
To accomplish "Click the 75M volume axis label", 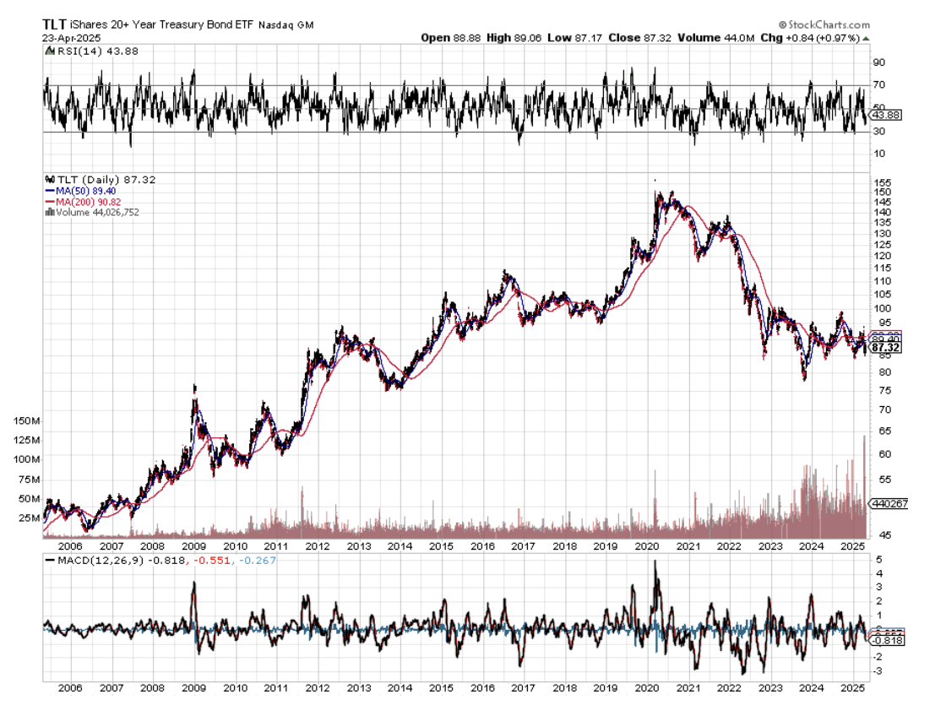I will click(29, 480).
